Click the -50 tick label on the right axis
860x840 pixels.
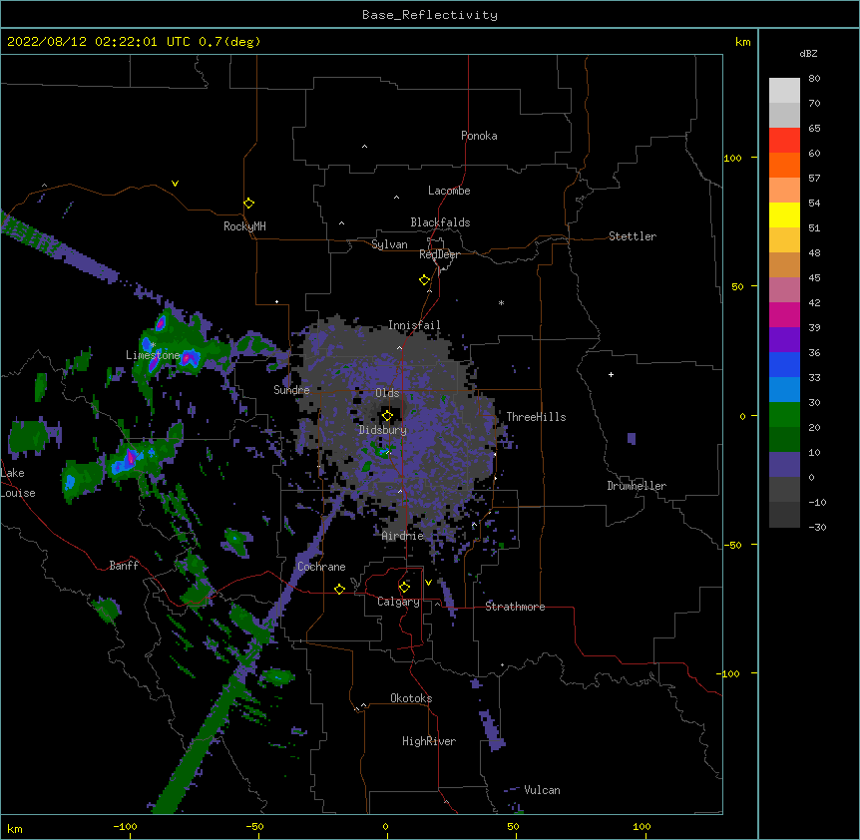tap(732, 545)
